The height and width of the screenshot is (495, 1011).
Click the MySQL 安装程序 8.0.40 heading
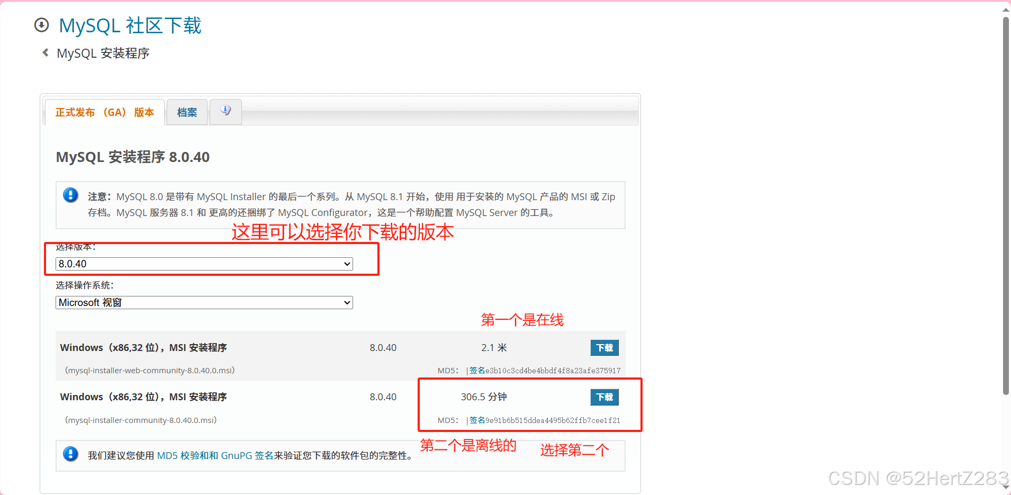(x=133, y=157)
